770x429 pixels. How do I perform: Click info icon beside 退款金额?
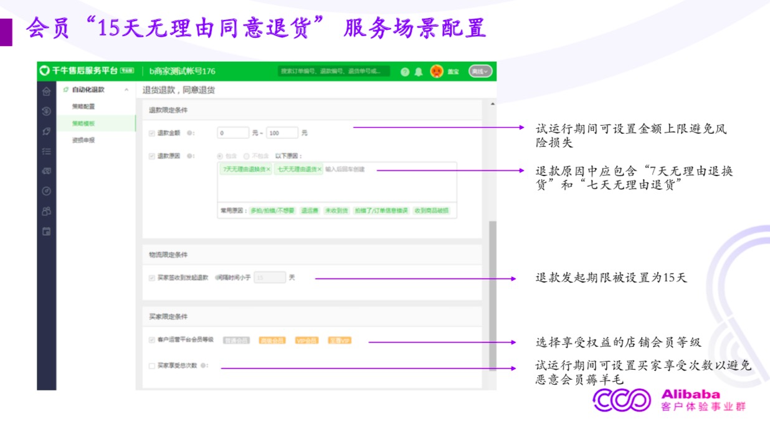190,133
